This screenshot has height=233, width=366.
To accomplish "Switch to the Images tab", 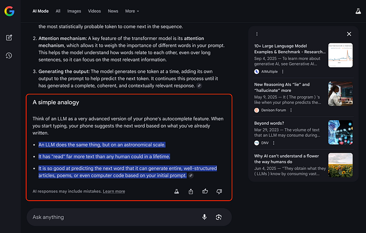I will click(74, 11).
